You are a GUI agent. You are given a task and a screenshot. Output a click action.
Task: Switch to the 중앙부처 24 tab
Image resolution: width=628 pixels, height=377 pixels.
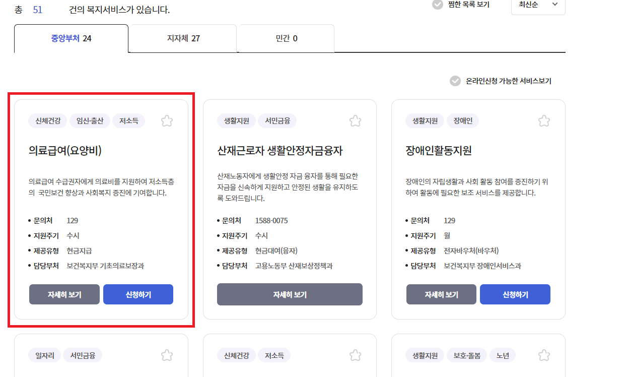point(71,38)
